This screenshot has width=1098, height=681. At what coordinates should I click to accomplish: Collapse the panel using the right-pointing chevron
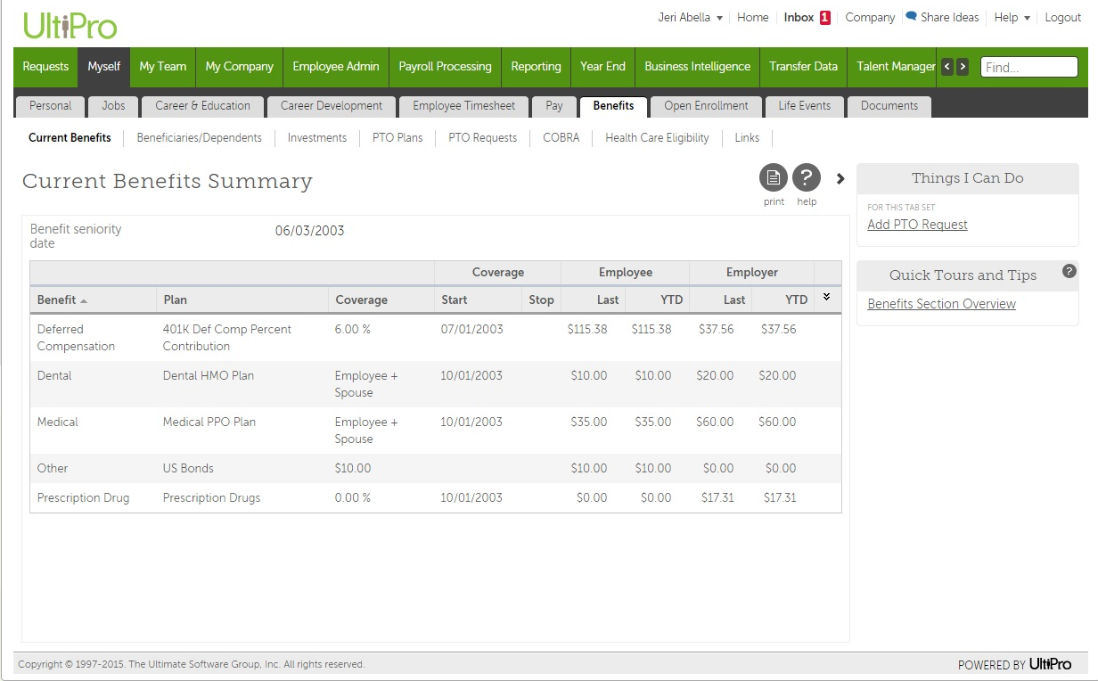tap(840, 178)
